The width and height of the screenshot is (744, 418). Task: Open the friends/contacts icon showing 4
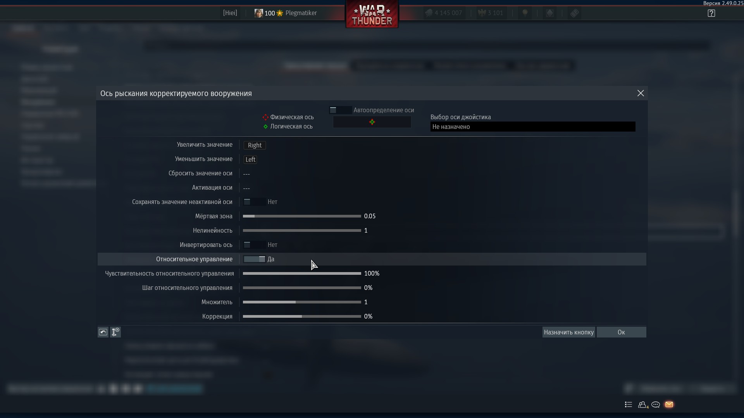[x=642, y=404]
